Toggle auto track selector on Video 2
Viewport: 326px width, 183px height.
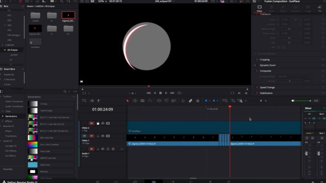103,123
